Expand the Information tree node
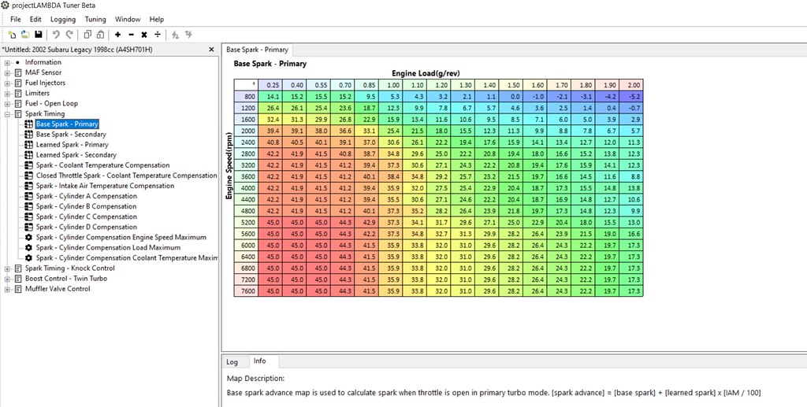This screenshot has height=407, width=807. point(8,63)
